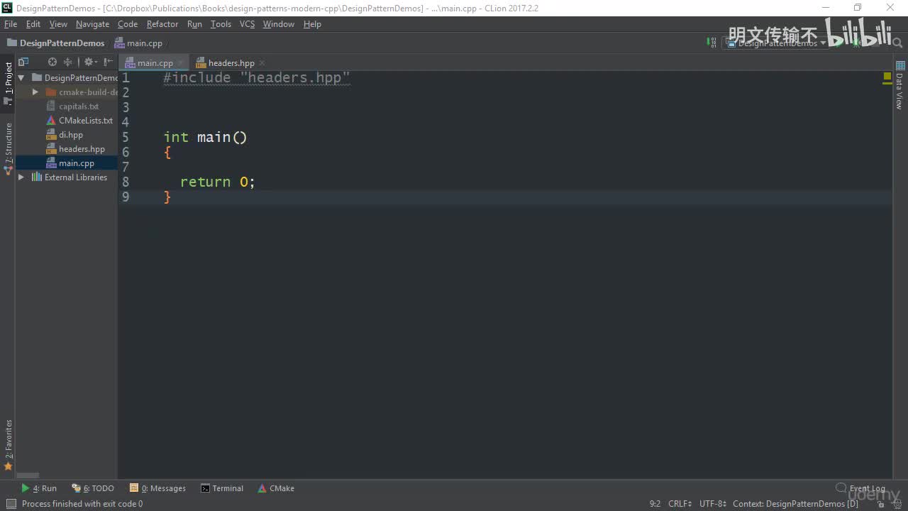Click the int main() line in editor
Viewport: 908px width, 511px height.
pos(206,137)
